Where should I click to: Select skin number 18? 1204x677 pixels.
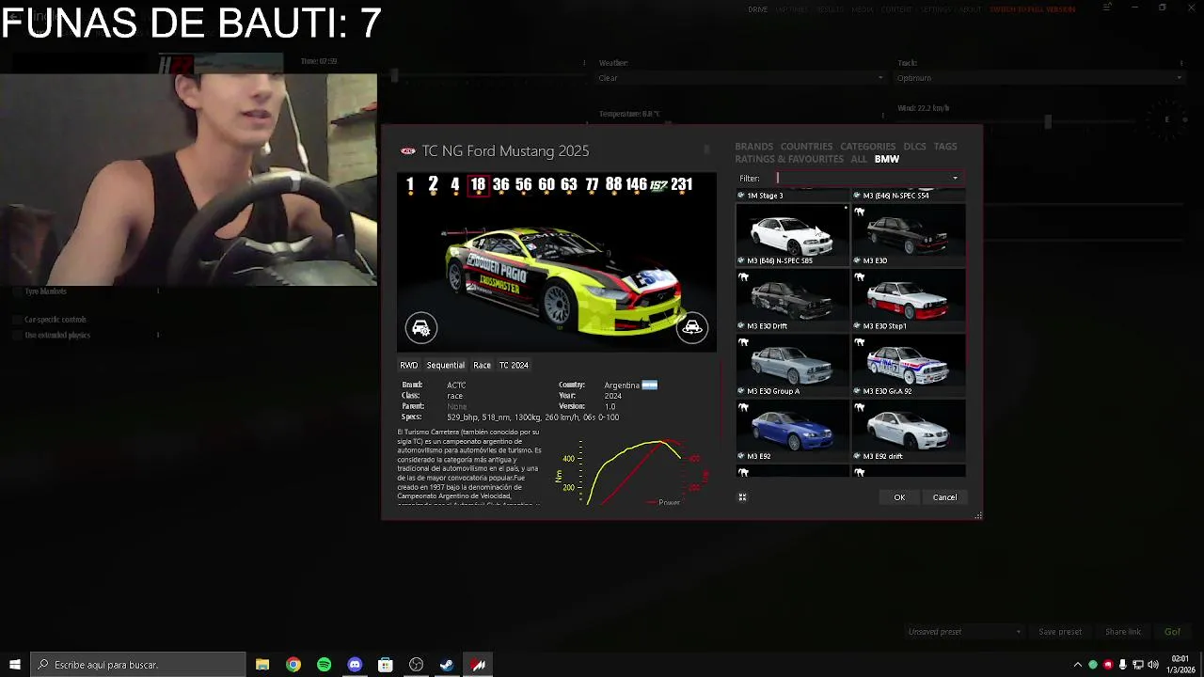pos(478,184)
